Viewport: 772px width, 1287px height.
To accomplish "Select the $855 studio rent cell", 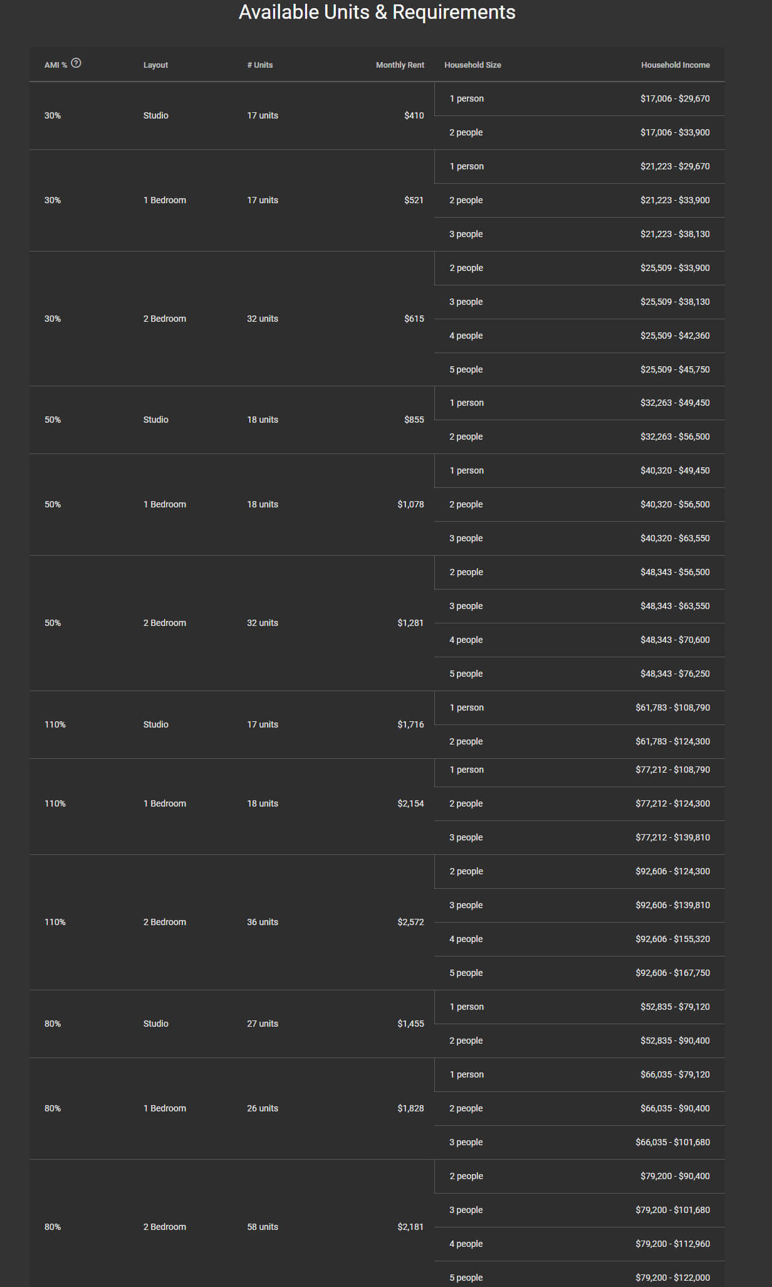I will click(x=414, y=420).
